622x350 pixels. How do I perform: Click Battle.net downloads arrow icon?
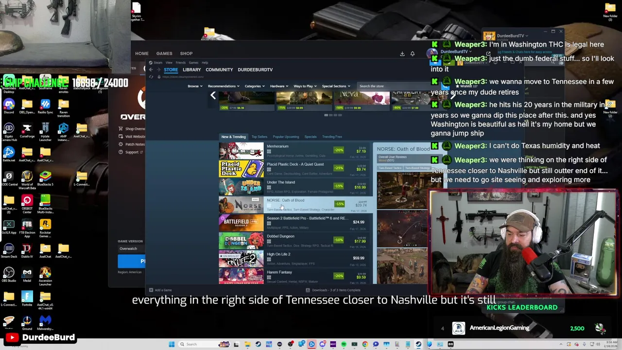pos(402,53)
